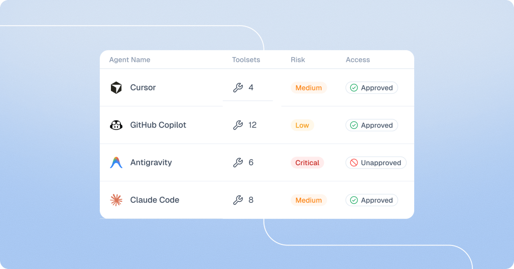Screen dimensions: 514x269
Task: Select the Low risk tag
Action: coord(302,125)
